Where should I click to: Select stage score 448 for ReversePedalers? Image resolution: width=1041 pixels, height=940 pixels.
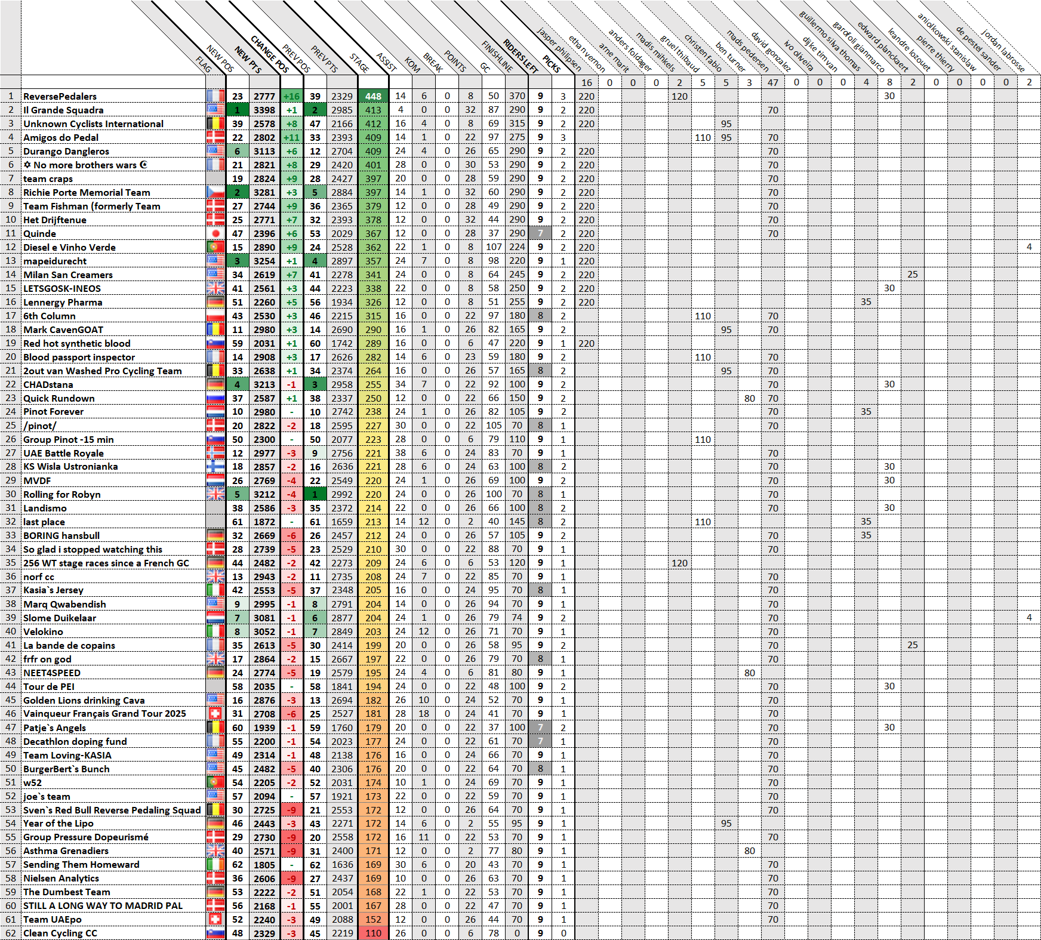point(373,96)
